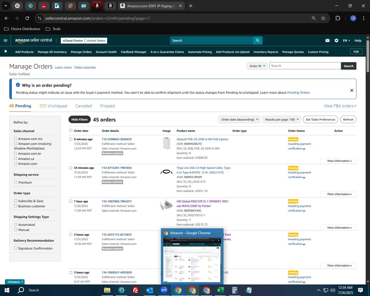Open View FBA orders link
The width and height of the screenshot is (370, 296).
pos(340,106)
